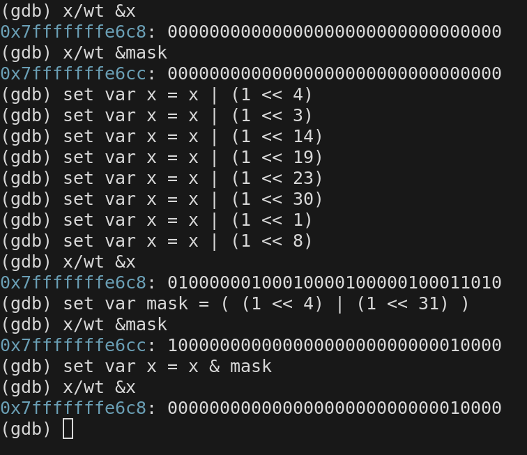
Task: Click mask binary value 10000000000000000000000000010000
Action: point(335,346)
